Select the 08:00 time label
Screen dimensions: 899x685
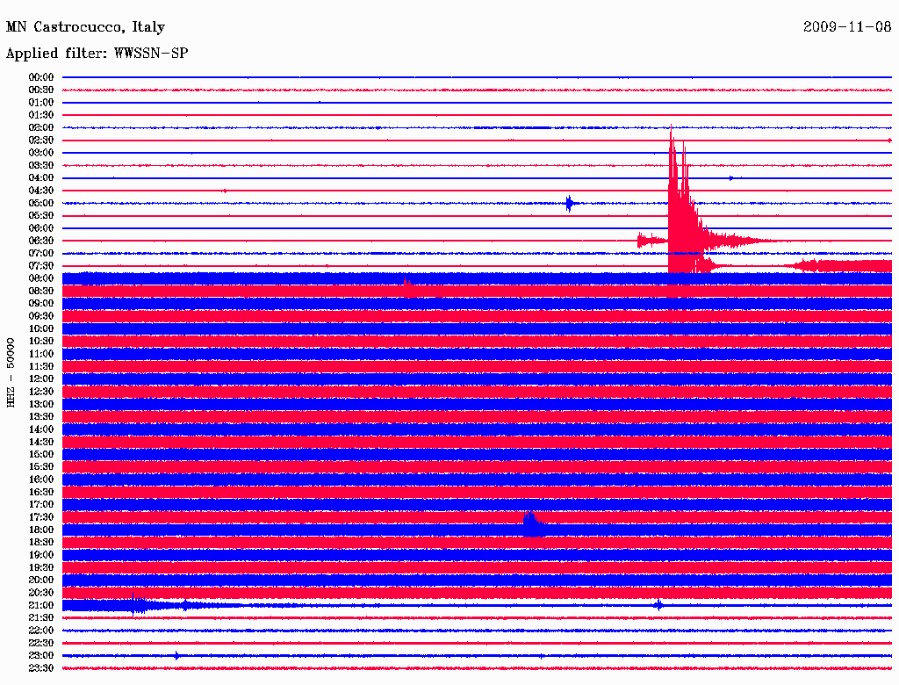point(41,278)
